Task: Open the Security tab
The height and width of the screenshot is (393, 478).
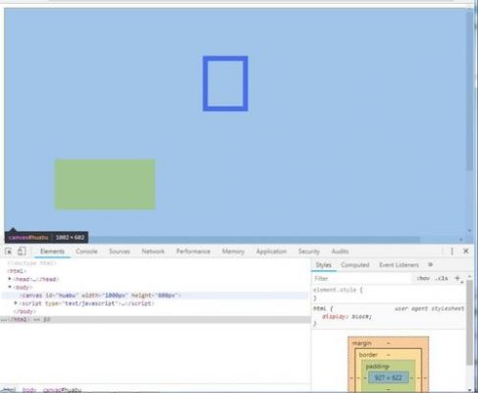Action: [x=308, y=252]
